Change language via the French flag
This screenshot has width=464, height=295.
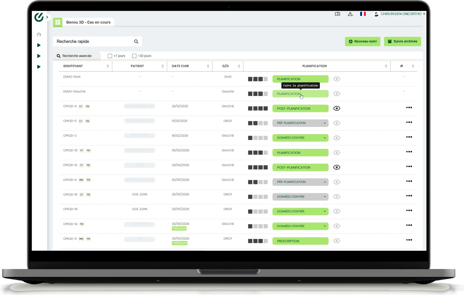point(363,14)
